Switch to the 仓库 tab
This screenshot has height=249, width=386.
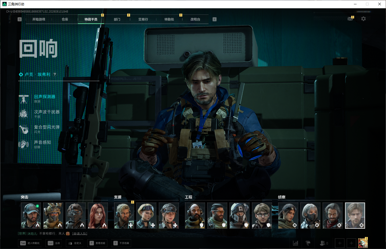(x=65, y=19)
